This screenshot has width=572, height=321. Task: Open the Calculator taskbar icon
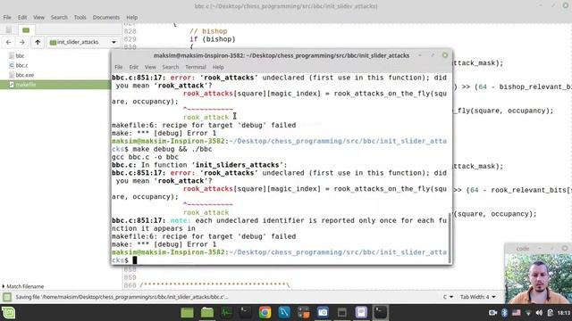(x=304, y=313)
